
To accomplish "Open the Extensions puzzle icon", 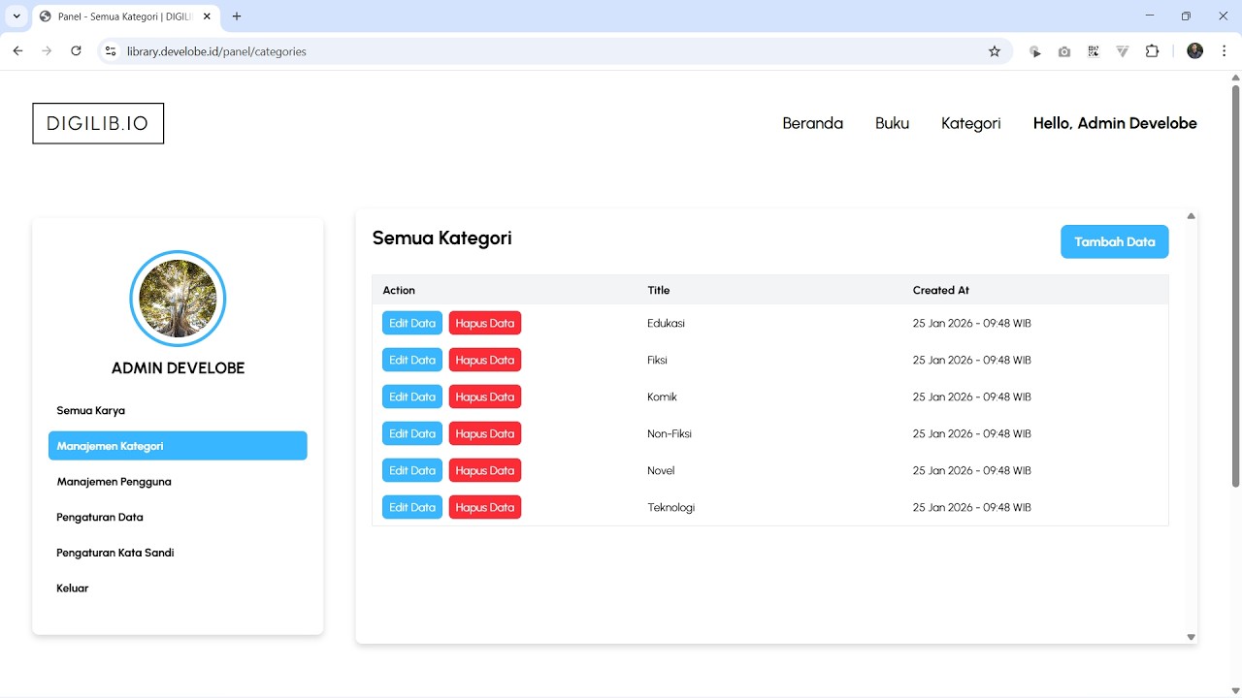I will coord(1152,51).
